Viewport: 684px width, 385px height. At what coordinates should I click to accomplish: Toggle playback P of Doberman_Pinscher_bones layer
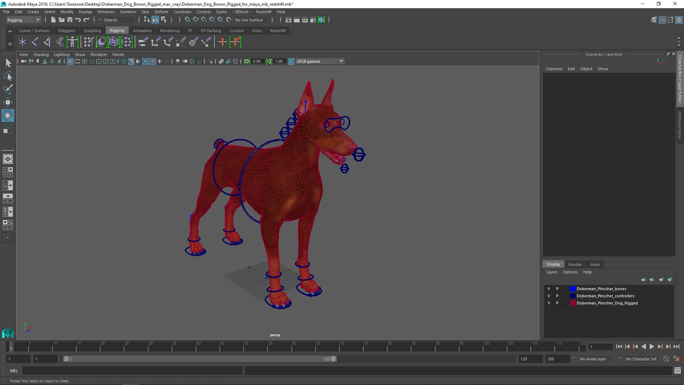coord(557,289)
